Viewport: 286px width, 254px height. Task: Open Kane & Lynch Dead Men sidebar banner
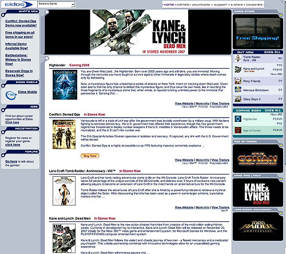258,192
